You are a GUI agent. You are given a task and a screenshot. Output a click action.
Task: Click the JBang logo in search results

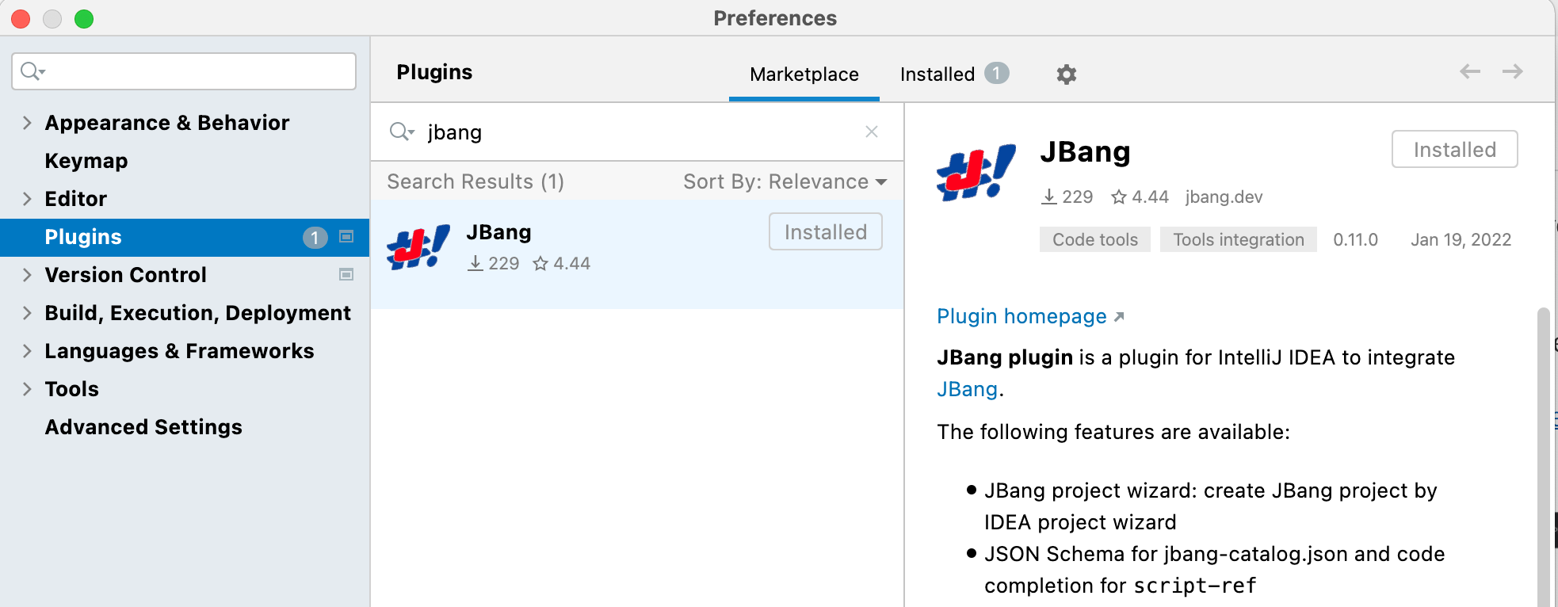coord(418,246)
